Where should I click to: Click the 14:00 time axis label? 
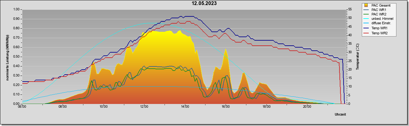[185, 107]
